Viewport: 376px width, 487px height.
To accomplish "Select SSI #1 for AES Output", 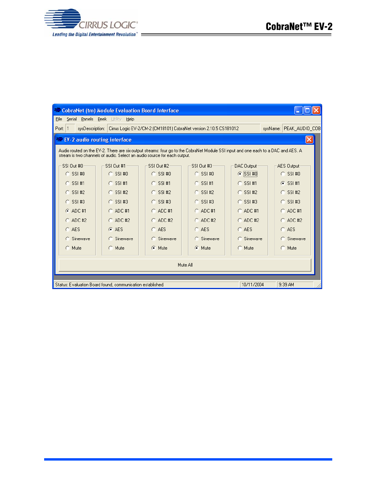I will [x=283, y=183].
